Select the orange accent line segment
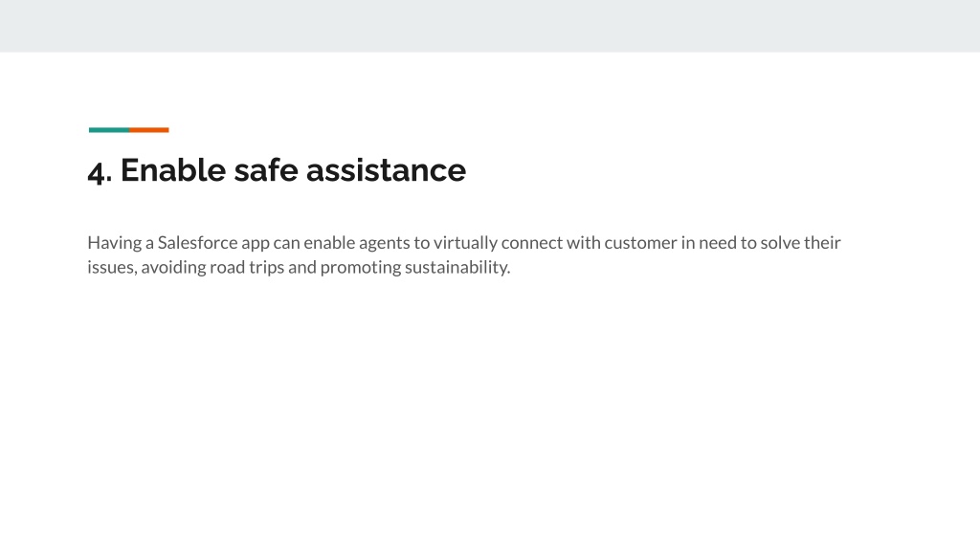The width and height of the screenshot is (980, 551). [x=148, y=130]
